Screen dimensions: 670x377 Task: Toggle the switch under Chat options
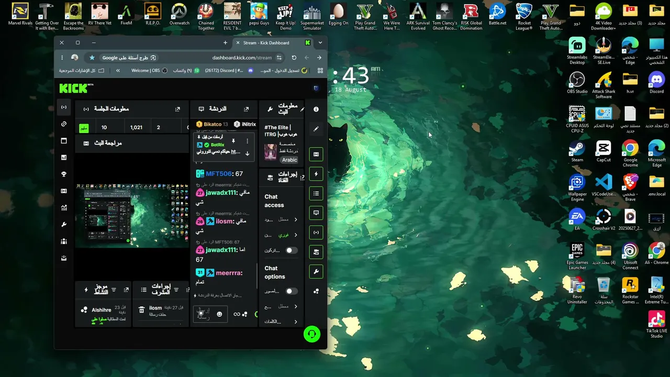291,291
